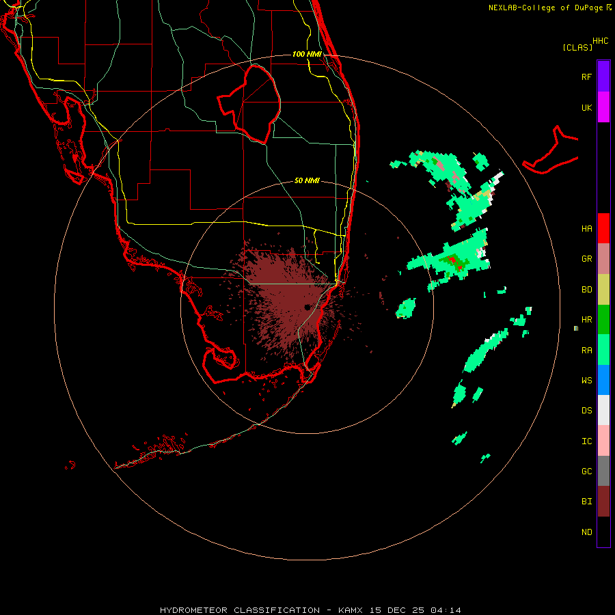The image size is (615, 615).
Task: Click the RA light green legend swatch
Action: [603, 350]
